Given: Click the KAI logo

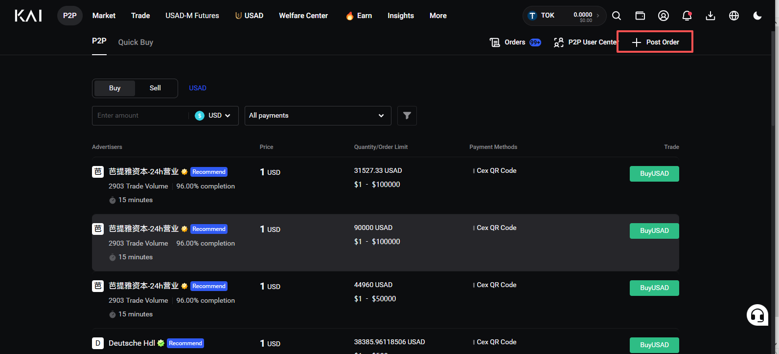Looking at the screenshot, I should [28, 16].
